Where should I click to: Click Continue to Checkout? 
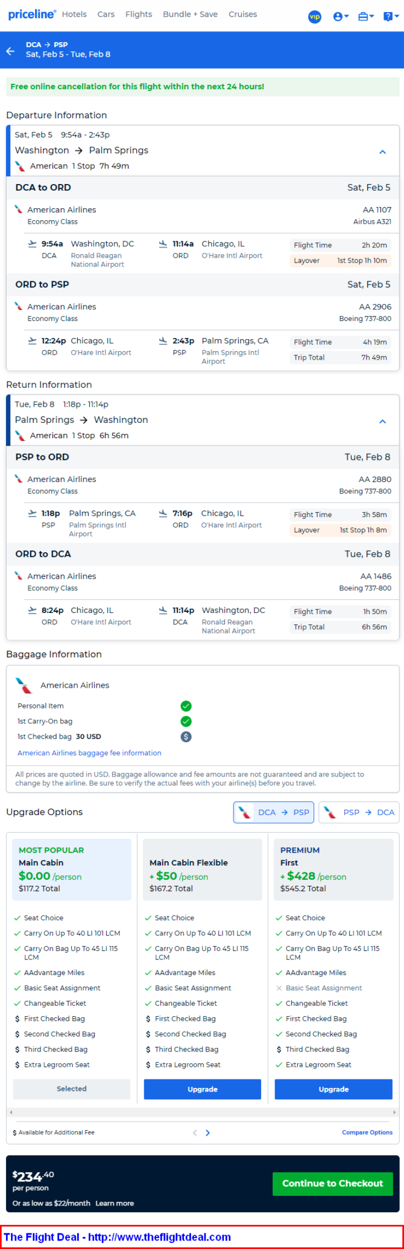(x=333, y=1184)
